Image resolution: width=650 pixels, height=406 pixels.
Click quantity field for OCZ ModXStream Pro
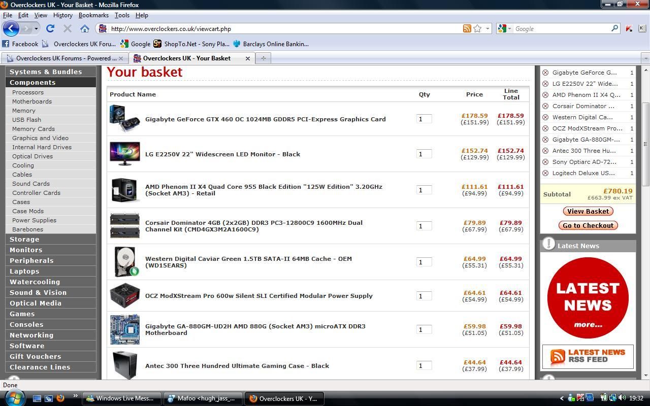(424, 296)
